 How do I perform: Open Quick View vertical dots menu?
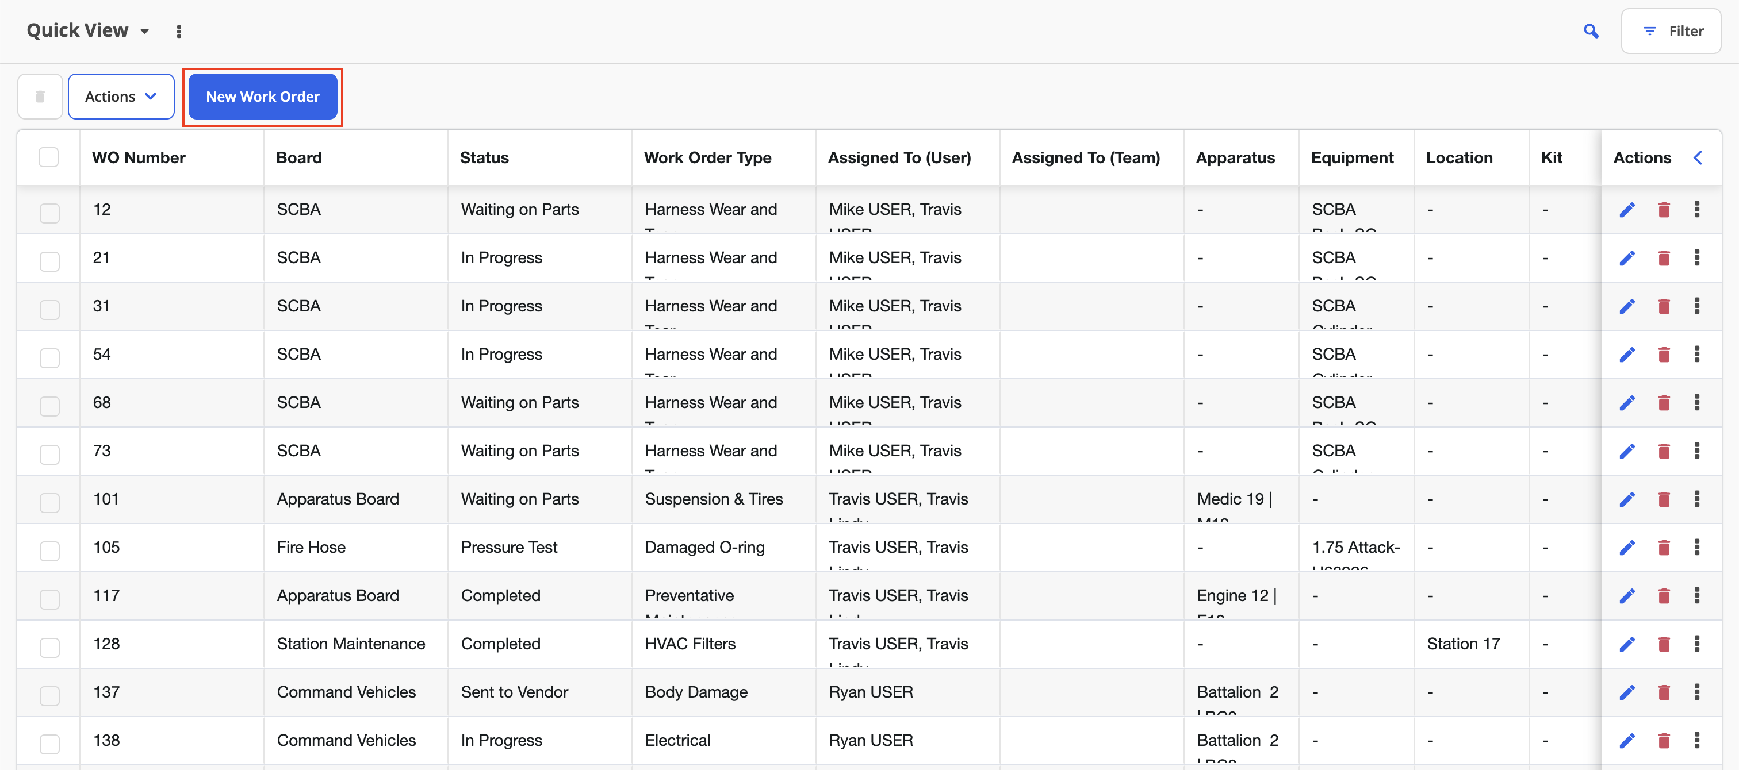(179, 31)
